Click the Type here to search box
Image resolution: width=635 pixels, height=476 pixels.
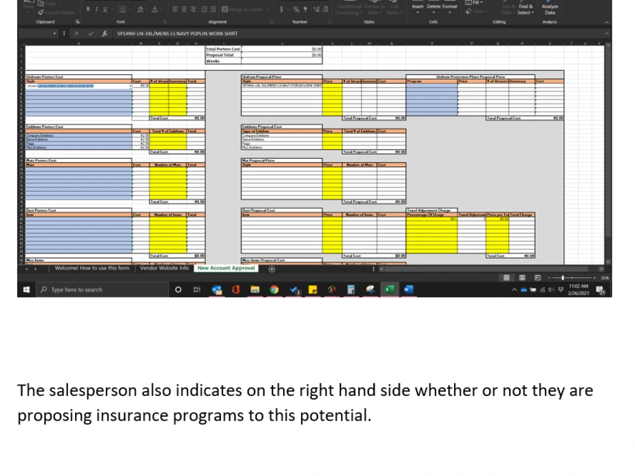click(x=102, y=289)
